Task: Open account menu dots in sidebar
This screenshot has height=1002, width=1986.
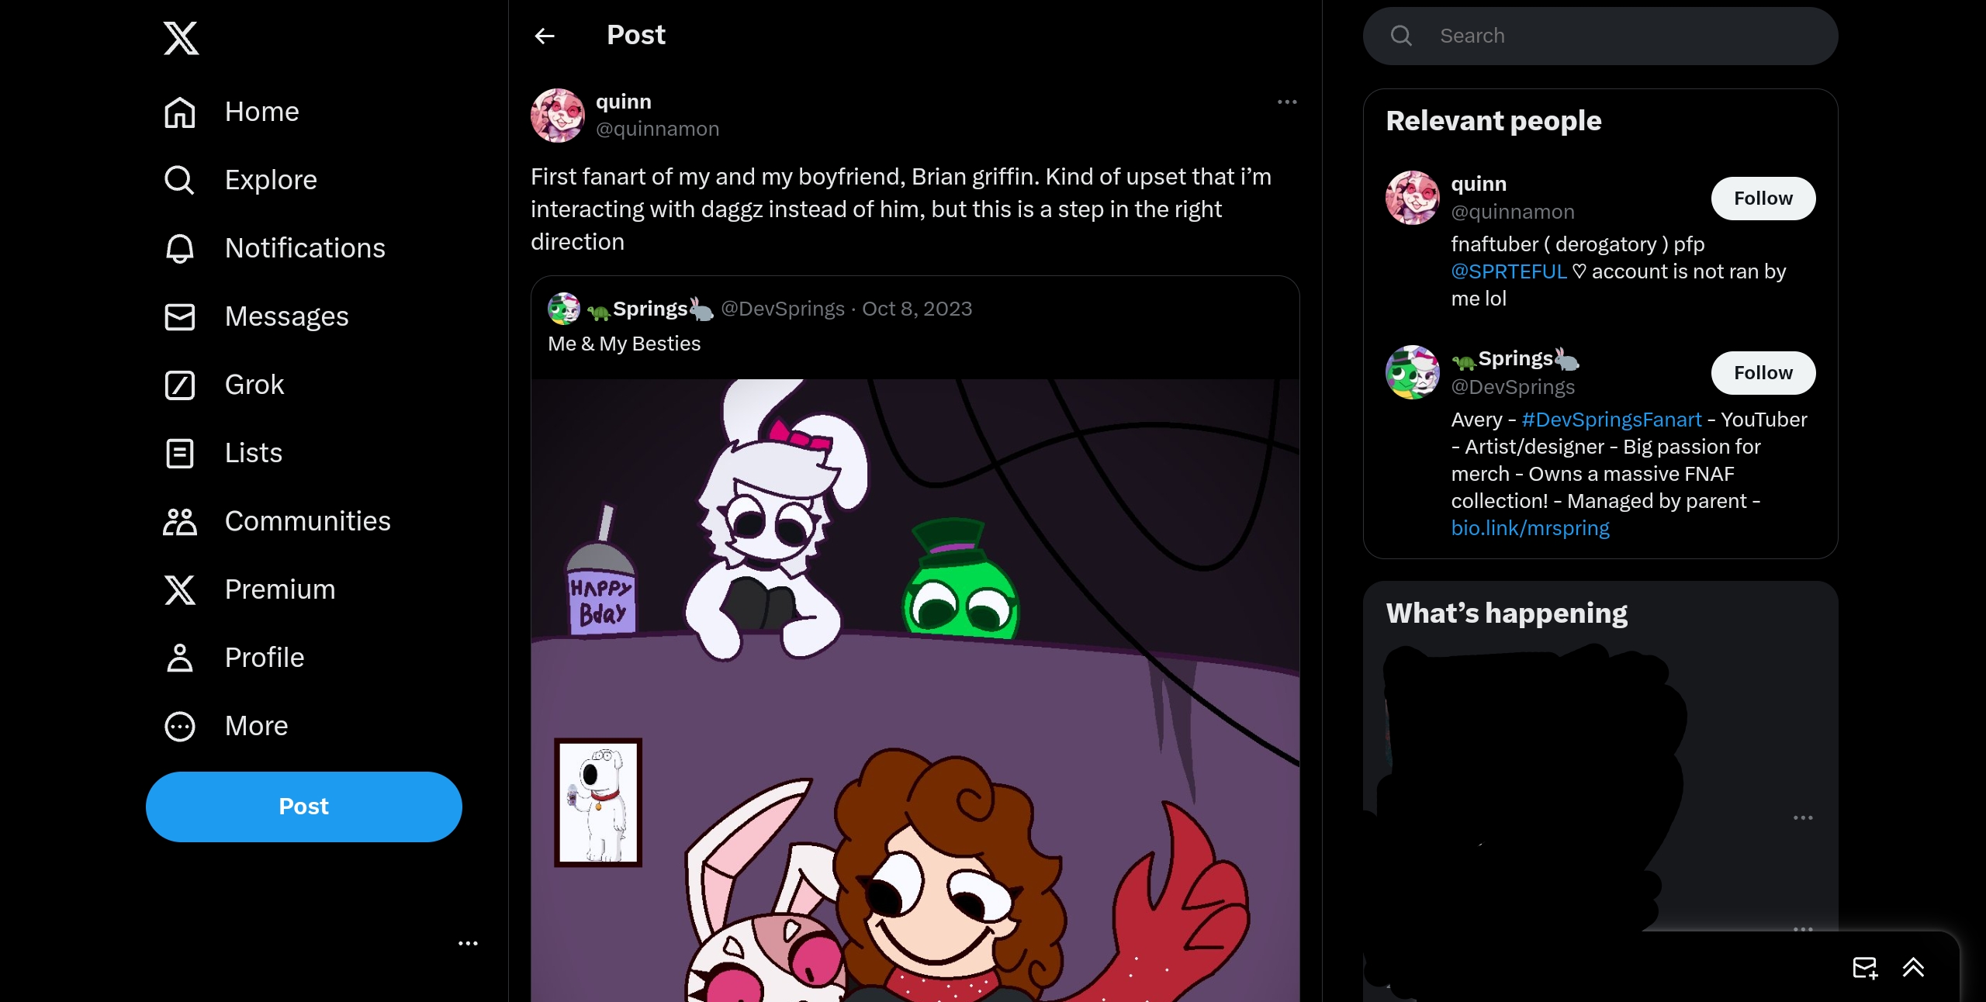Action: (x=468, y=943)
